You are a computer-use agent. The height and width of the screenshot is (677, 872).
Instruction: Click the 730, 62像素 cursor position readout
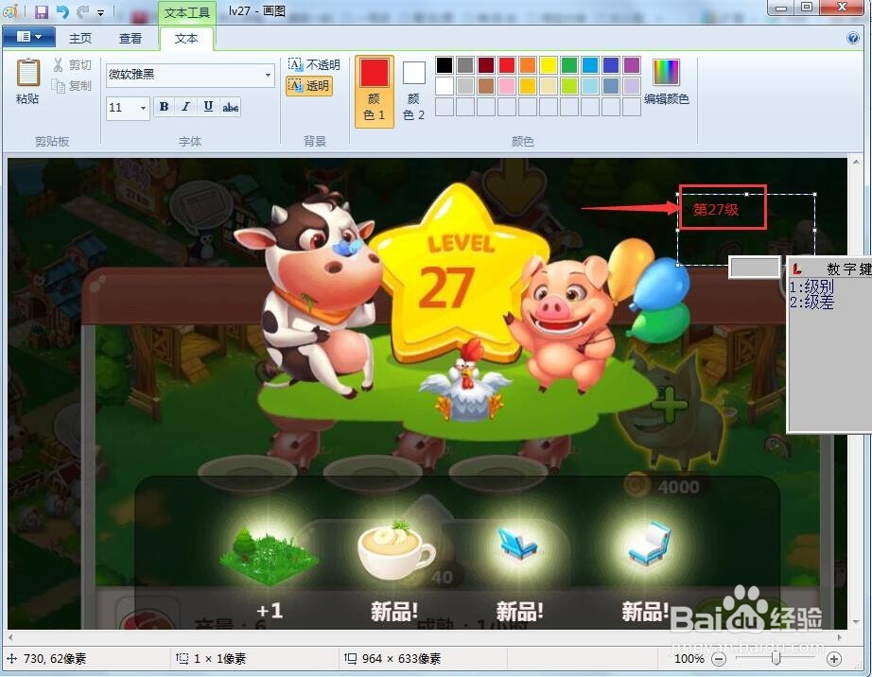[55, 659]
